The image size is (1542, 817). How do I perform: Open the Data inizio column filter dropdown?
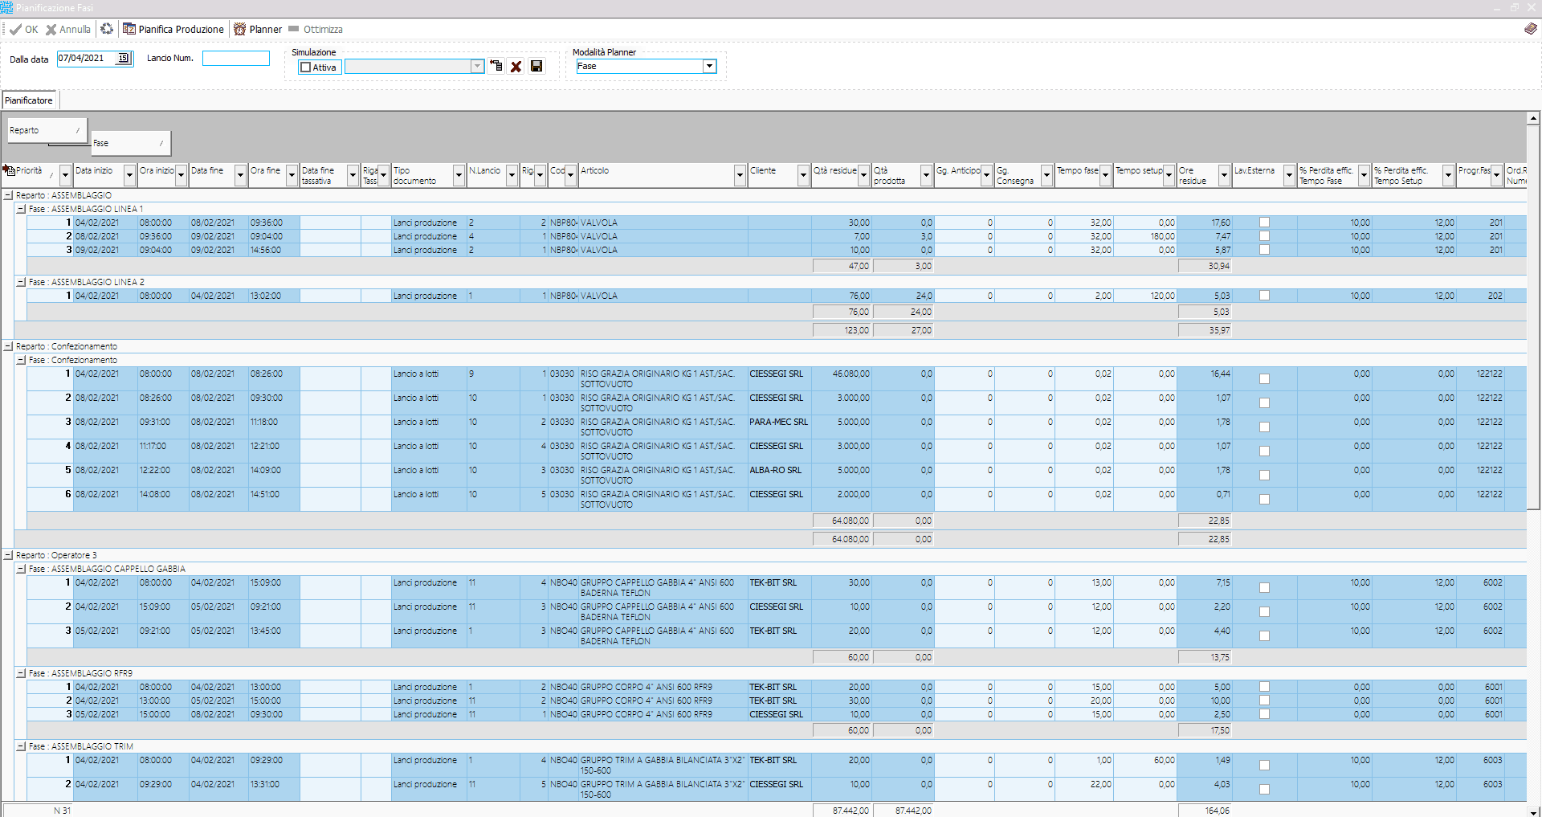129,175
